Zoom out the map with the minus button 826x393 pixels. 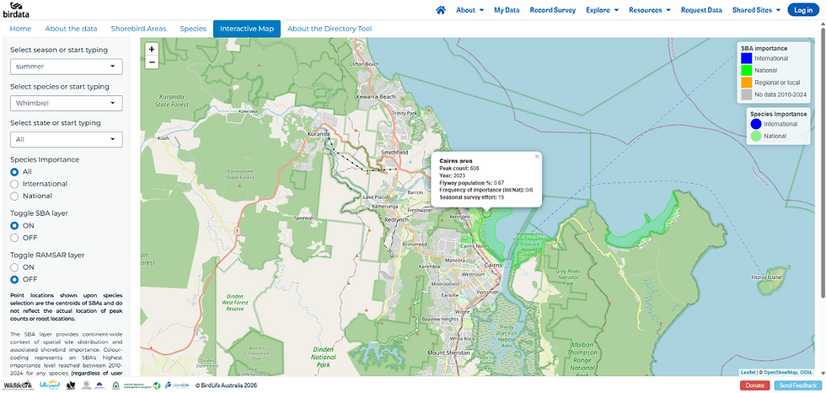pyautogui.click(x=152, y=62)
